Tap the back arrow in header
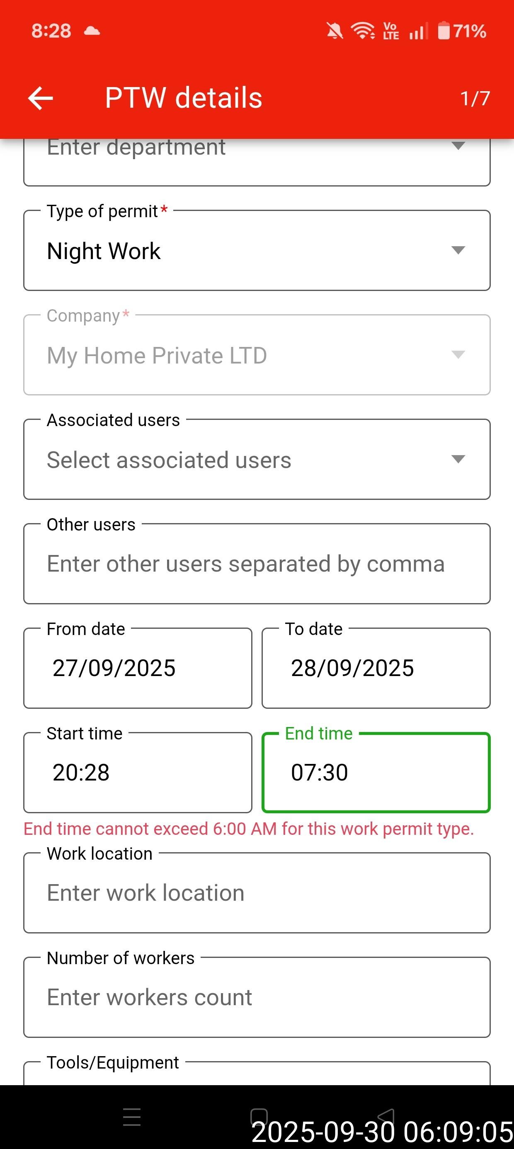The width and height of the screenshot is (514, 1149). tap(41, 98)
